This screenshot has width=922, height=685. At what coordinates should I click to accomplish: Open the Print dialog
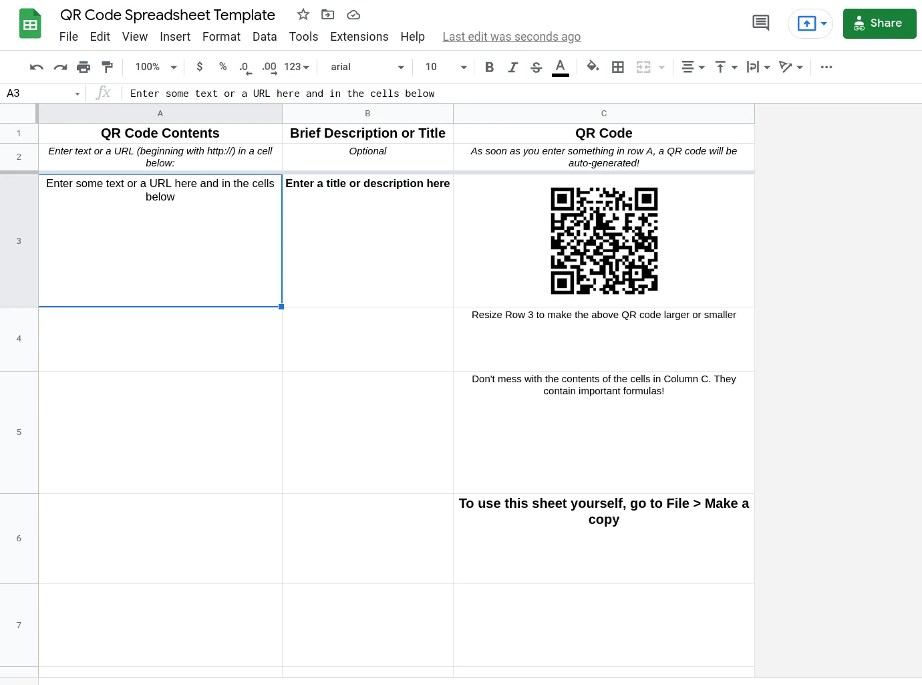[84, 67]
